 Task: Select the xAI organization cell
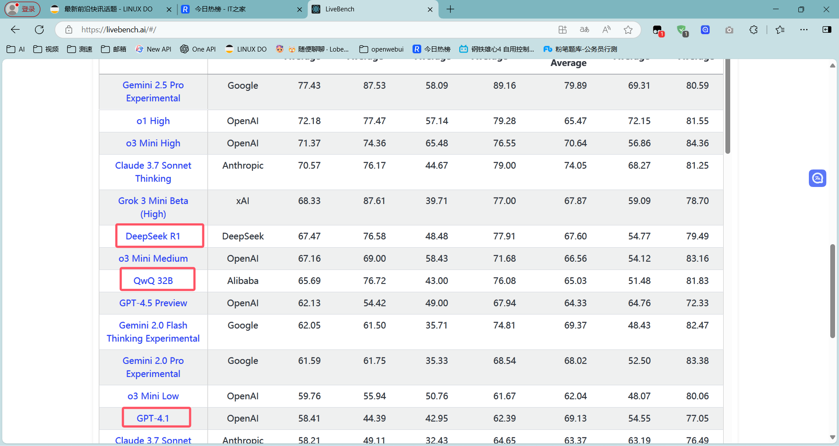pos(243,201)
